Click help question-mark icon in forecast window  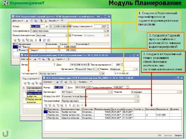click(x=62, y=21)
